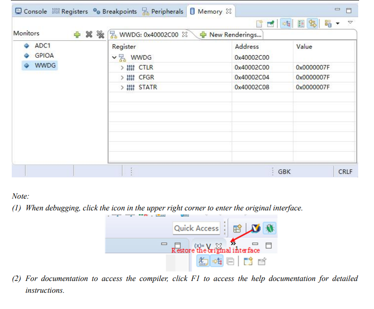Click the New Memory View icon
Image resolution: width=374 pixels, height=309 pixels.
259,24
